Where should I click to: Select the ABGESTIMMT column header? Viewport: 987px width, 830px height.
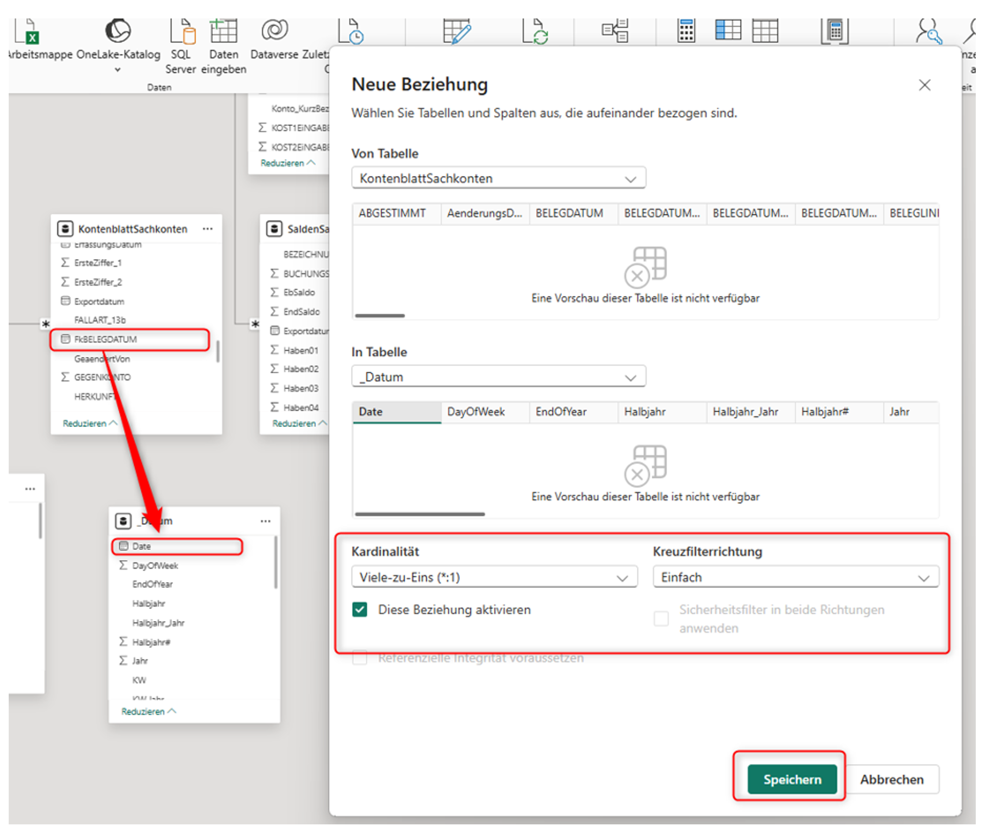point(396,213)
